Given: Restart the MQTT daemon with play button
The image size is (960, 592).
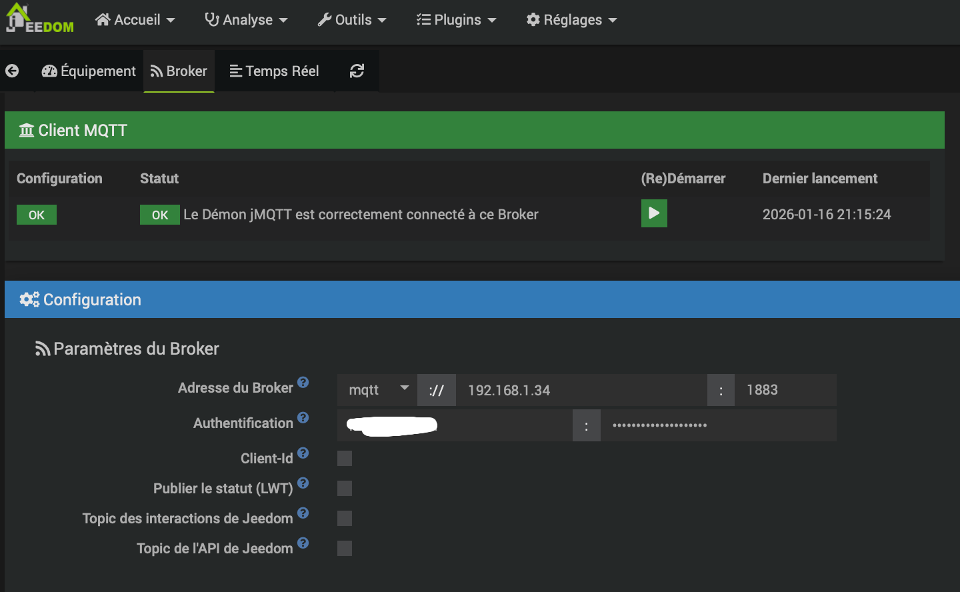Looking at the screenshot, I should coord(653,213).
